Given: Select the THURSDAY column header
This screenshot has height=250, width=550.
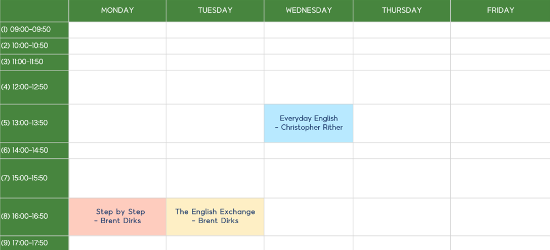Looking at the screenshot, I should pyautogui.click(x=402, y=11).
